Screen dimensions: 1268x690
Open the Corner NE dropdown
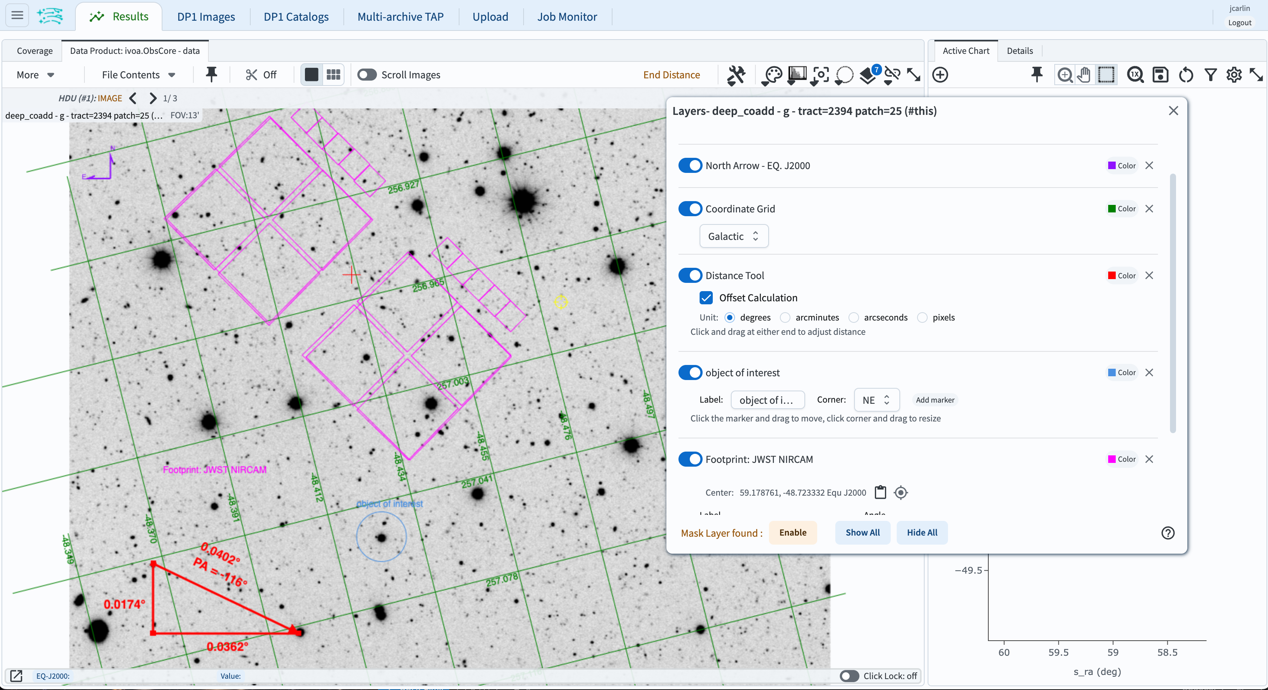click(876, 400)
